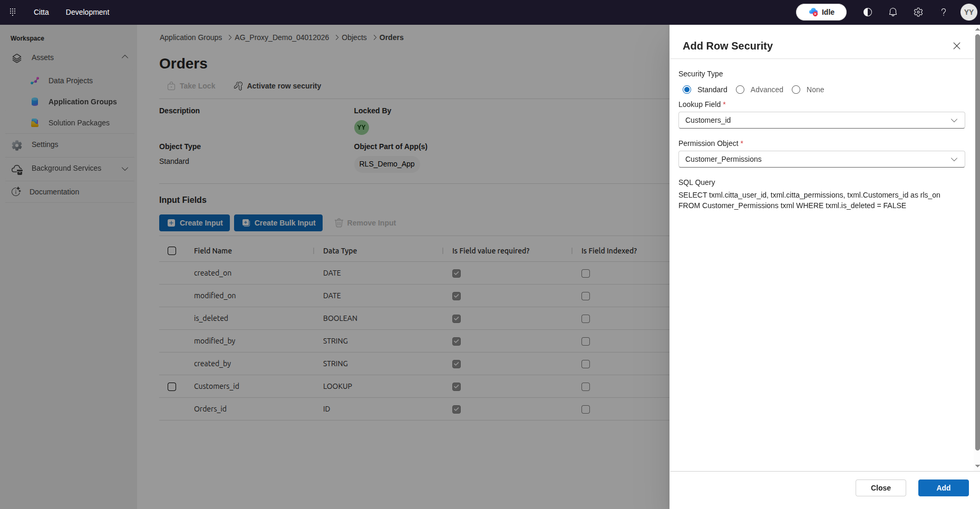Image resolution: width=980 pixels, height=509 pixels.
Task: Open the app launcher grid icon
Action: click(13, 12)
